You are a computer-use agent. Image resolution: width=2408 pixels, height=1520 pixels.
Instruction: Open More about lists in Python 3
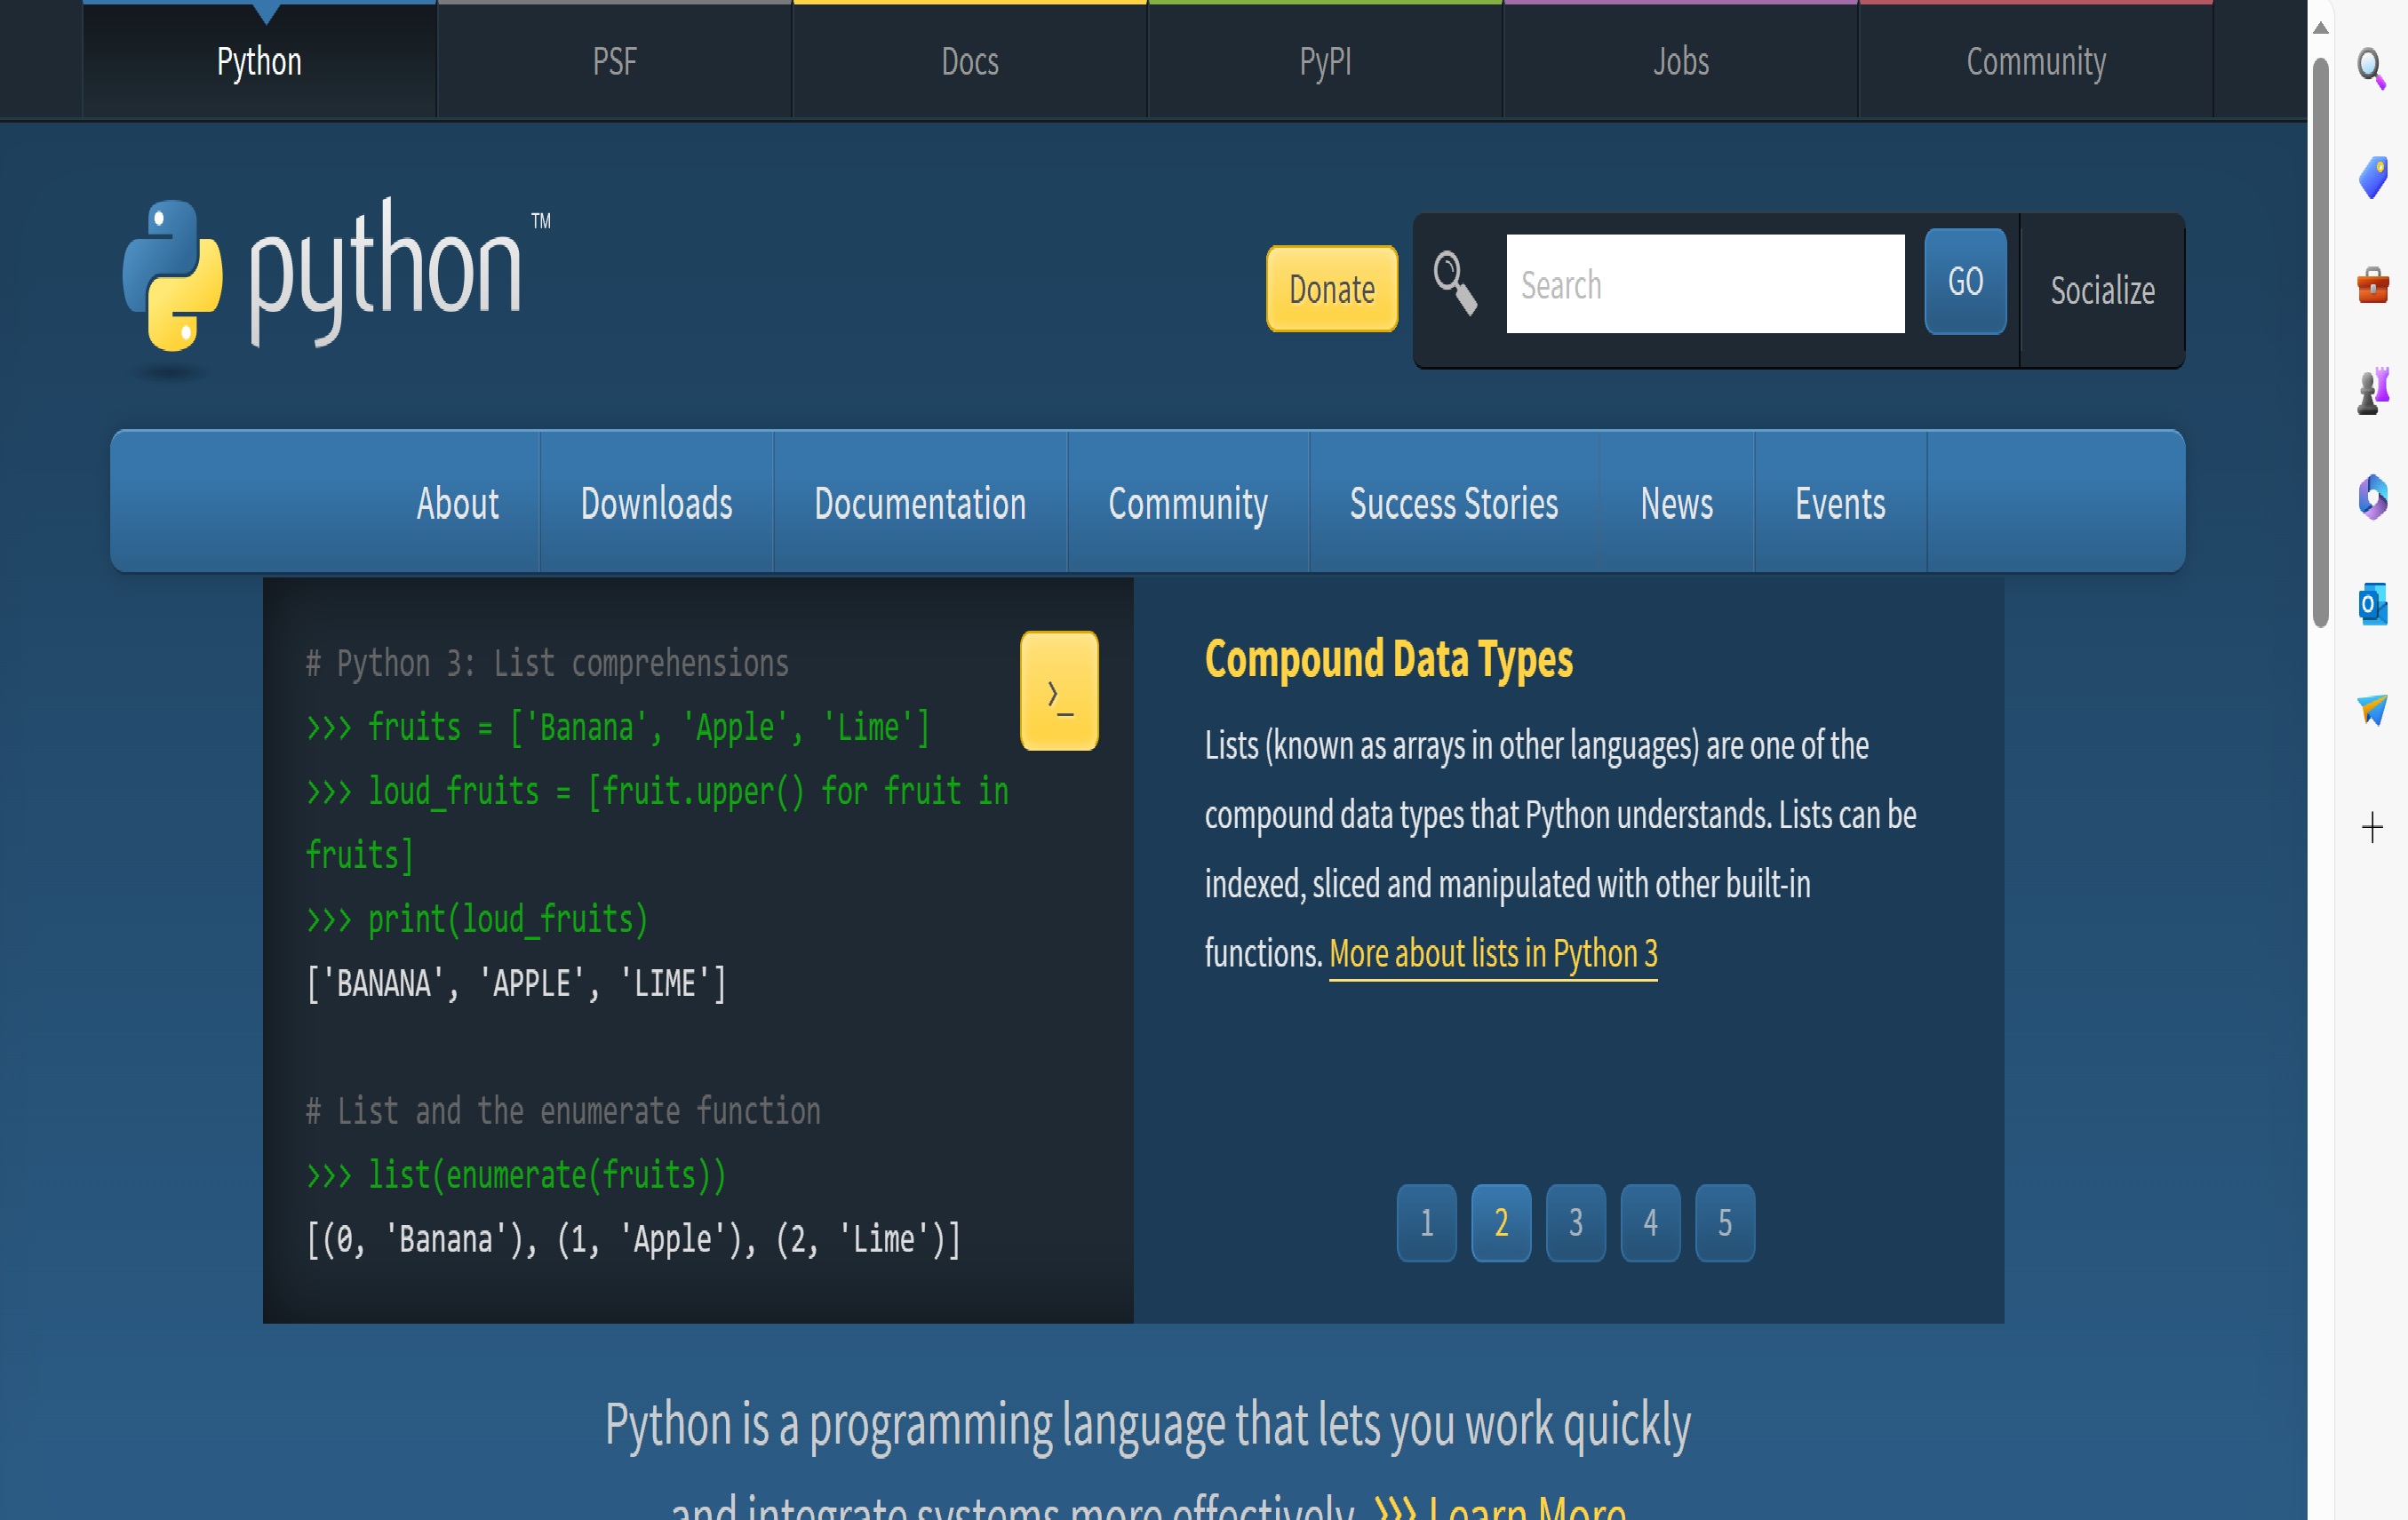(x=1493, y=954)
